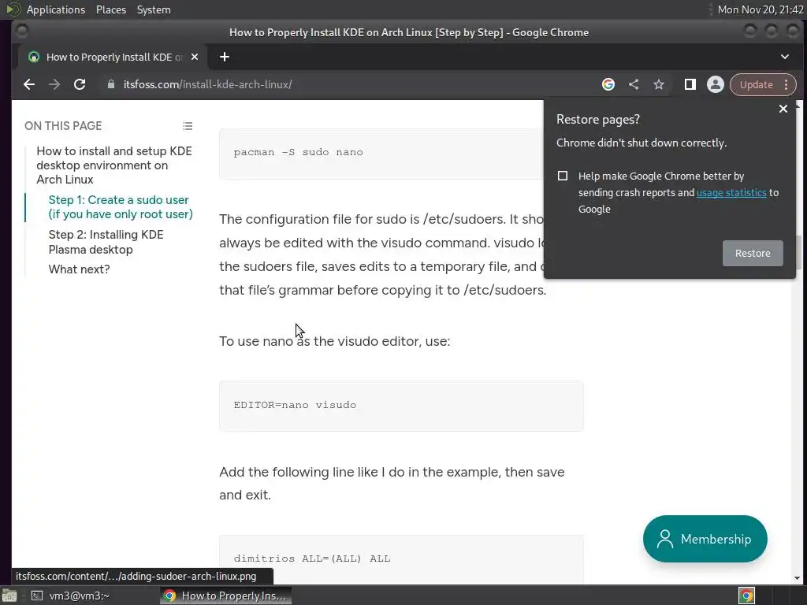Click the EDITOR=nano visudo code text

295,405
